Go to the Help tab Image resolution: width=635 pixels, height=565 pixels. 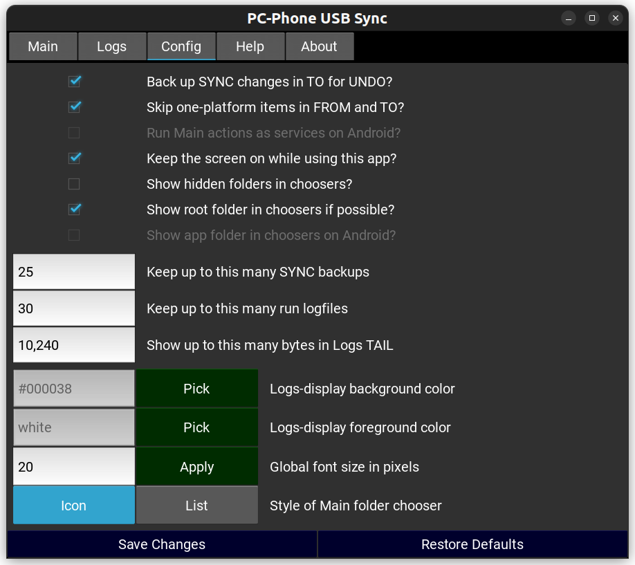pyautogui.click(x=250, y=46)
